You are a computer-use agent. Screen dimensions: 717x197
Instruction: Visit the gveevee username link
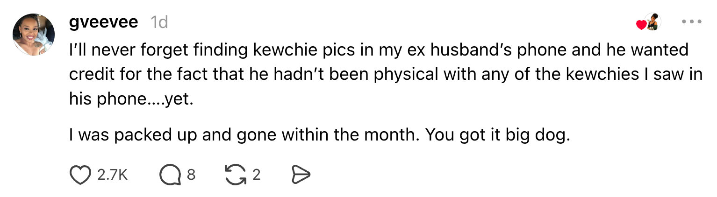(x=103, y=22)
